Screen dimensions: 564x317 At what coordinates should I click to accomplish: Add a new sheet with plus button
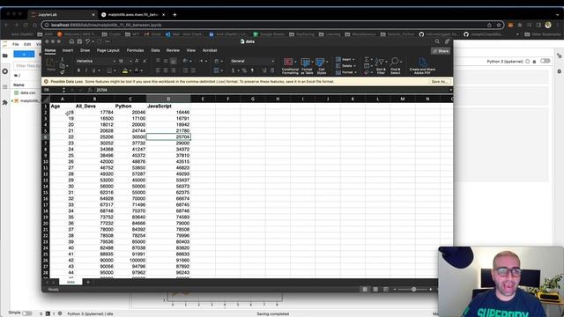pos(88,282)
